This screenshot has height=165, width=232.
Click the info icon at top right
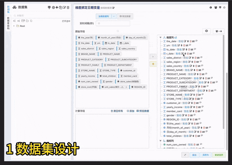211,7
